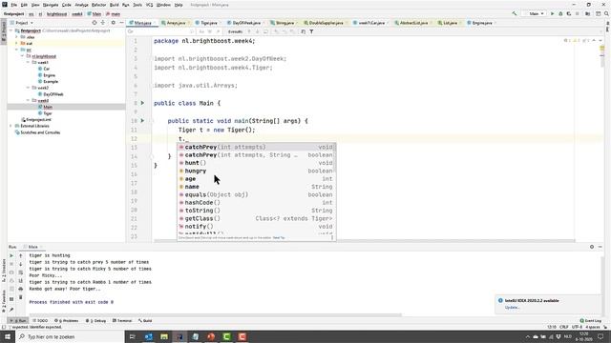The width and height of the screenshot is (611, 343).
Task: Collapse nl.brightboost package
Action: [22, 56]
